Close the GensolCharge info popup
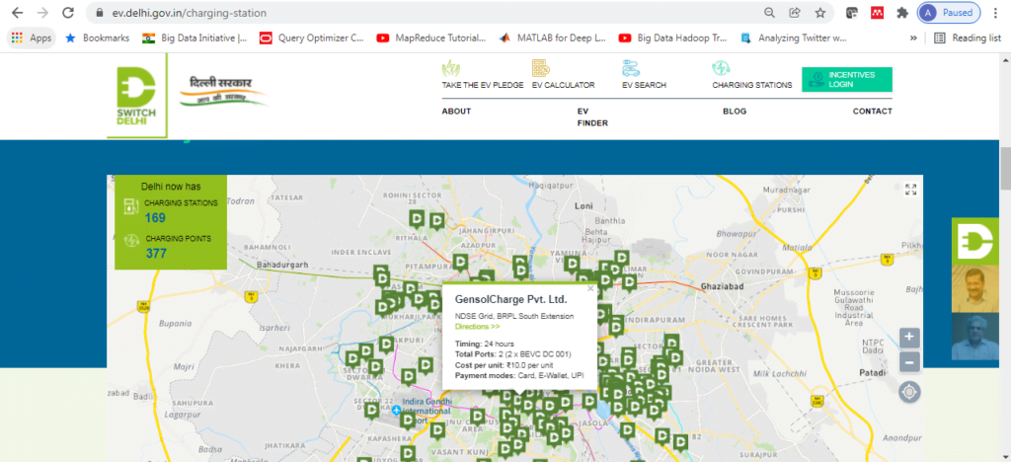The width and height of the screenshot is (1011, 462). coord(590,289)
